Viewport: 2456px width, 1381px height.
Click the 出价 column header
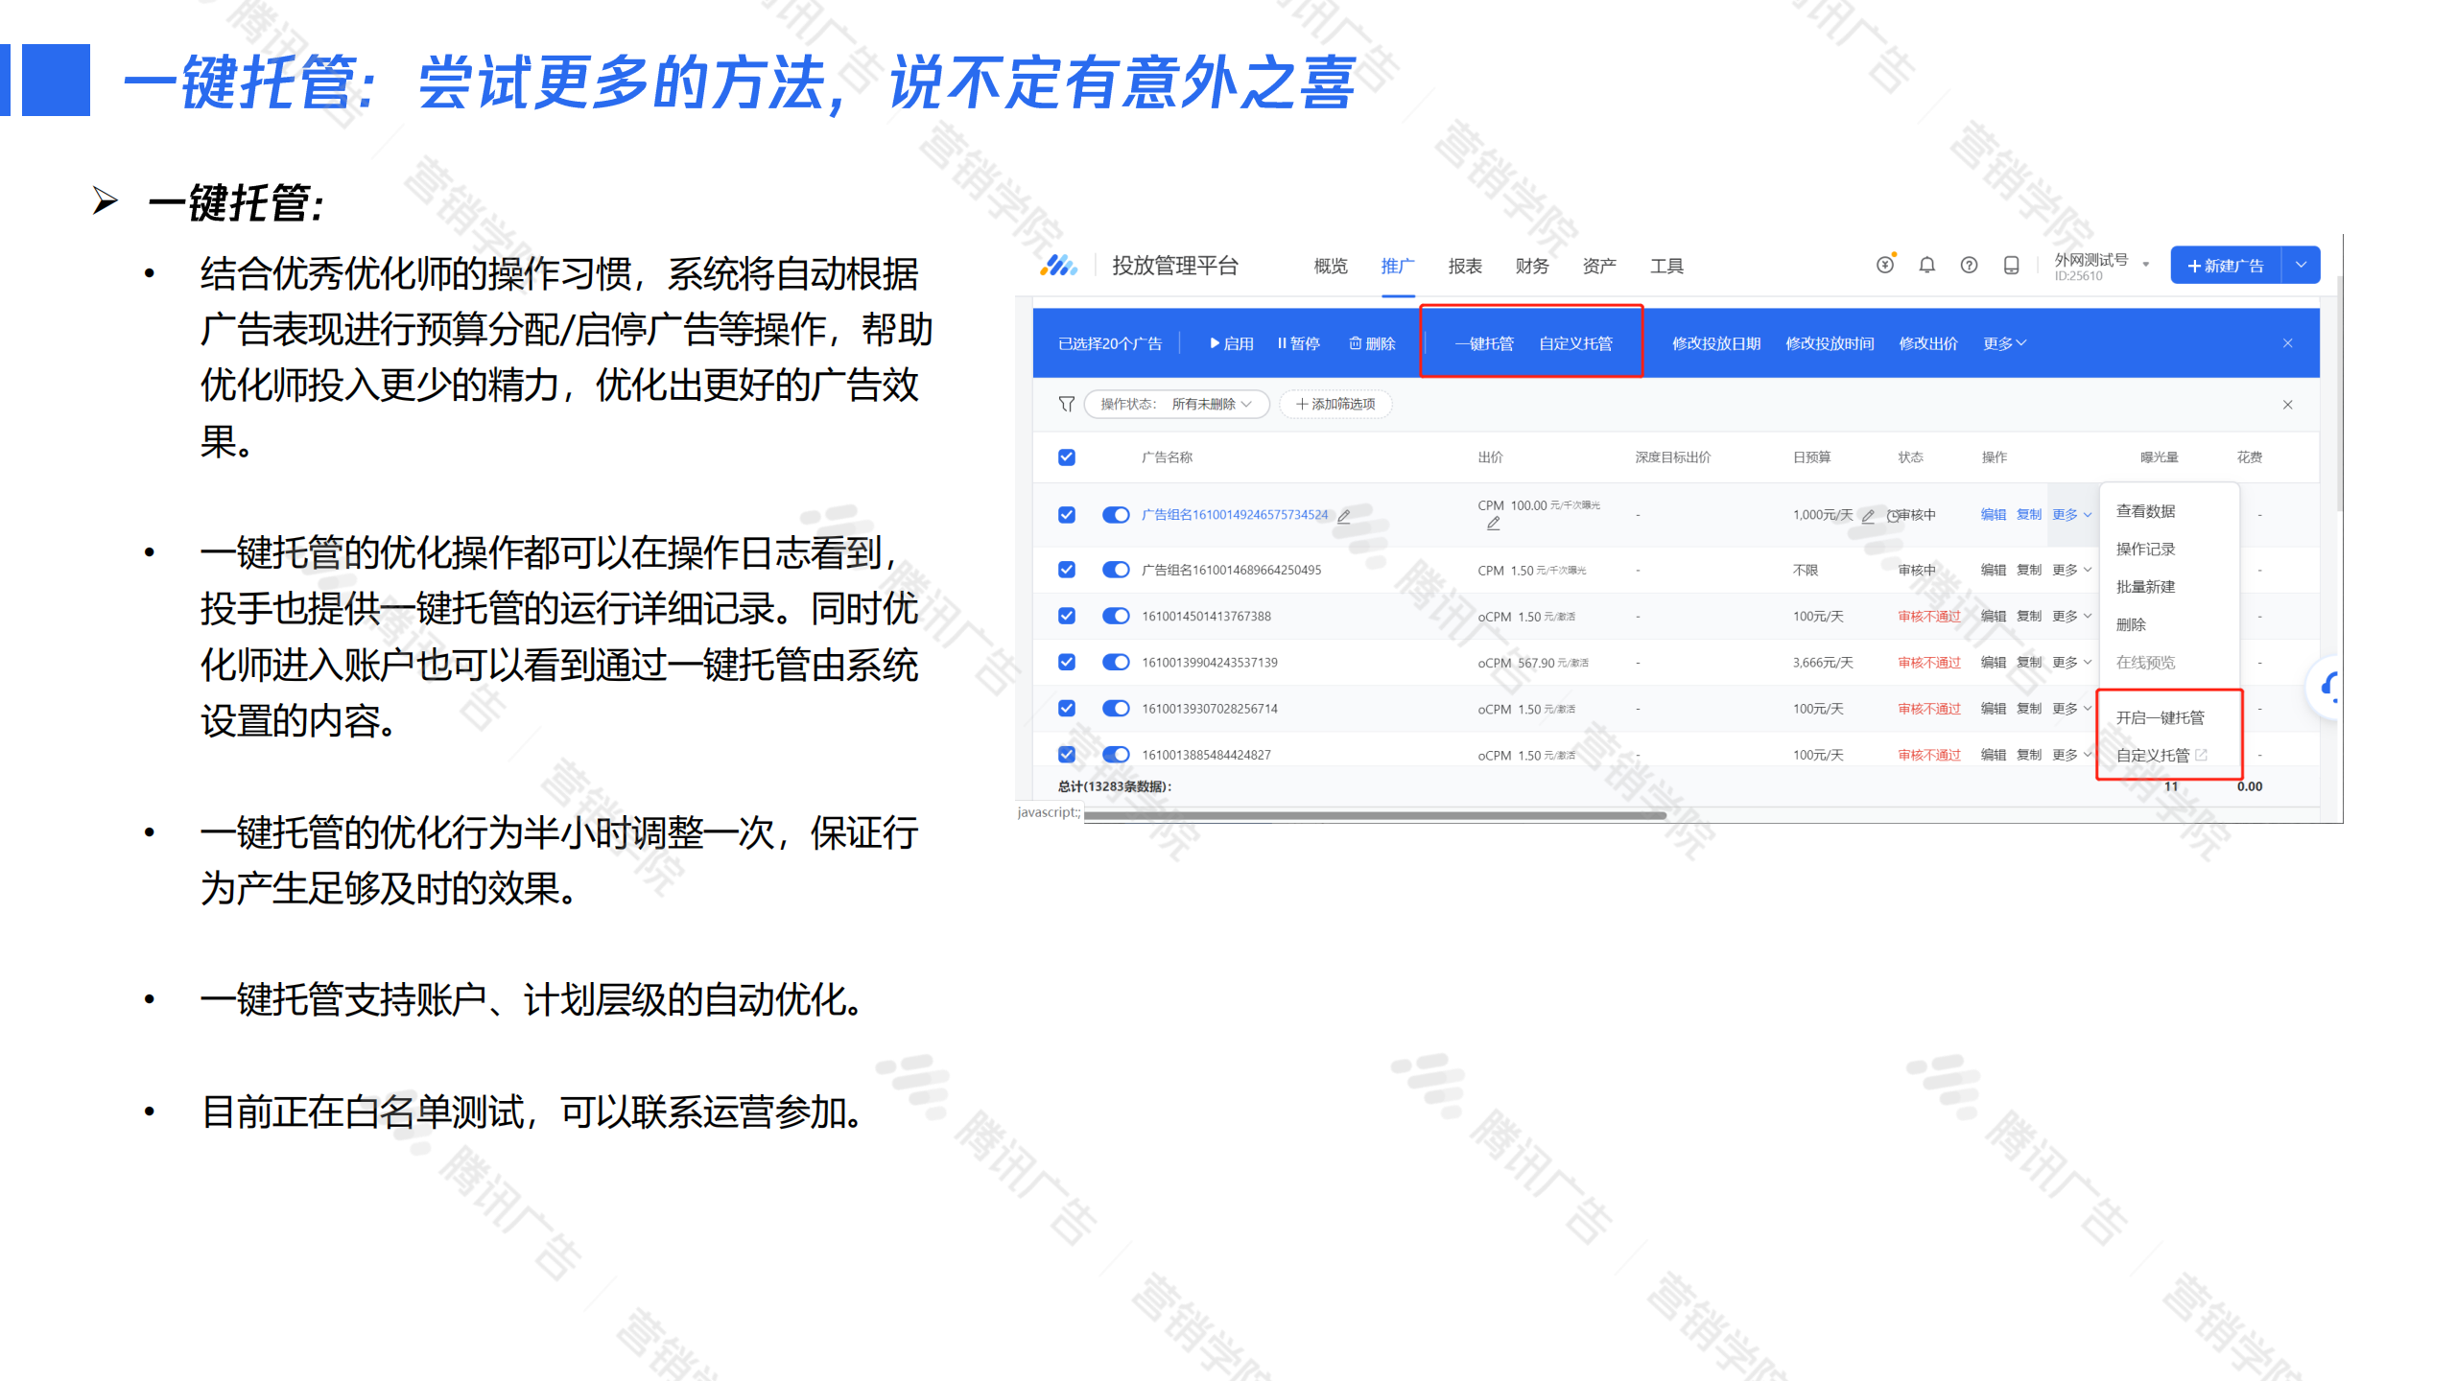(1490, 457)
